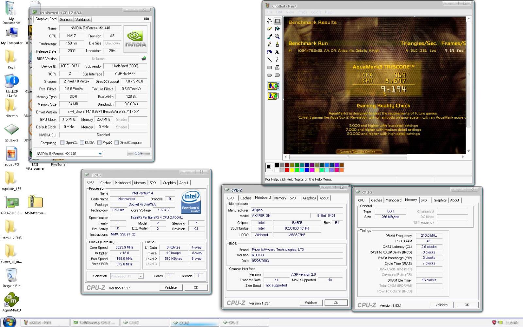Pick the Rectangle shape tool in Paint
The width and height of the screenshot is (523, 327).
(269, 67)
